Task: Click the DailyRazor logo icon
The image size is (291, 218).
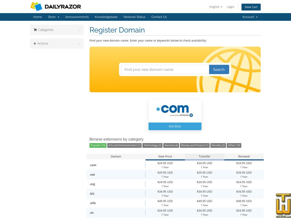Action: click(x=36, y=6)
